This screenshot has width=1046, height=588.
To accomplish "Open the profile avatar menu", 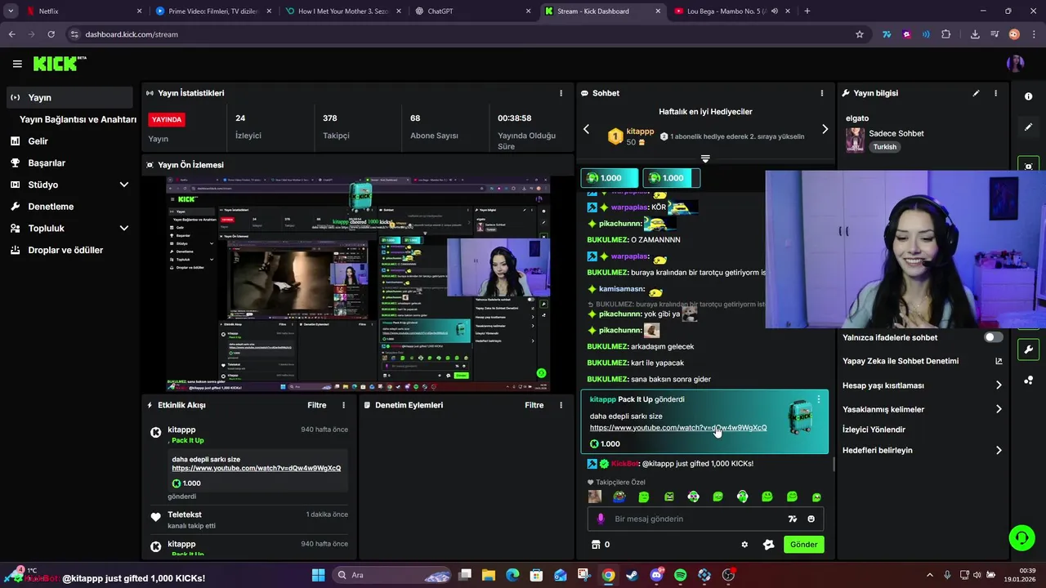I will (1016, 64).
